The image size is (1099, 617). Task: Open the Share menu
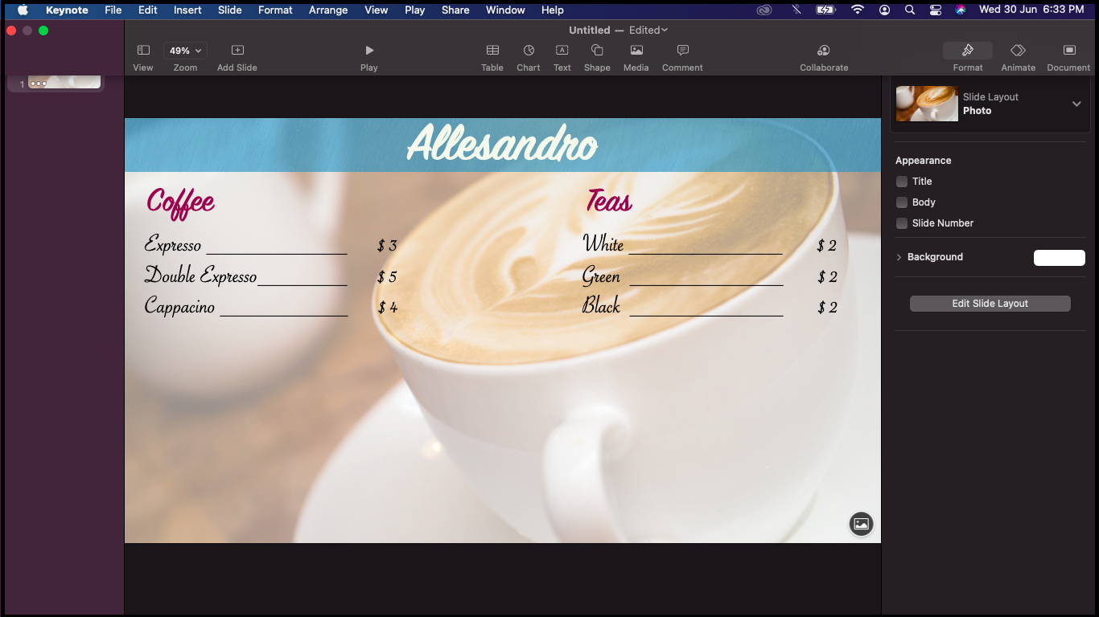[455, 10]
